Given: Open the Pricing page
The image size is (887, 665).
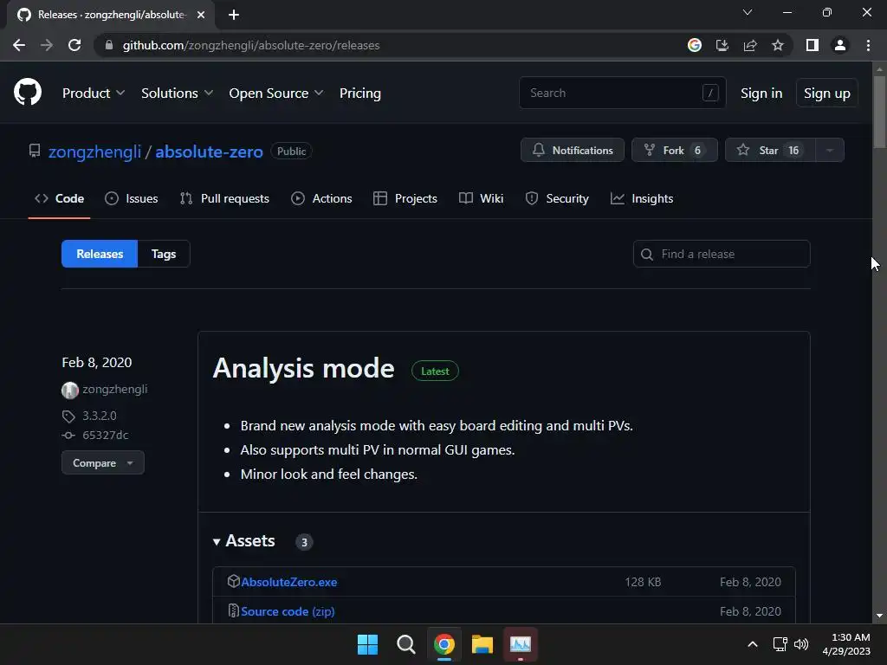Looking at the screenshot, I should tap(359, 94).
